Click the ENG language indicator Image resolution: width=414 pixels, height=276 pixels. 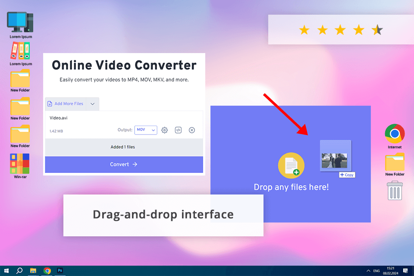pyautogui.click(x=376, y=271)
